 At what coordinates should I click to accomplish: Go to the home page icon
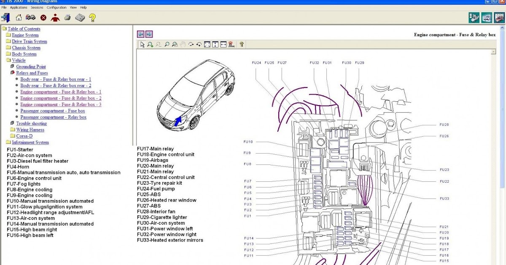point(19,18)
